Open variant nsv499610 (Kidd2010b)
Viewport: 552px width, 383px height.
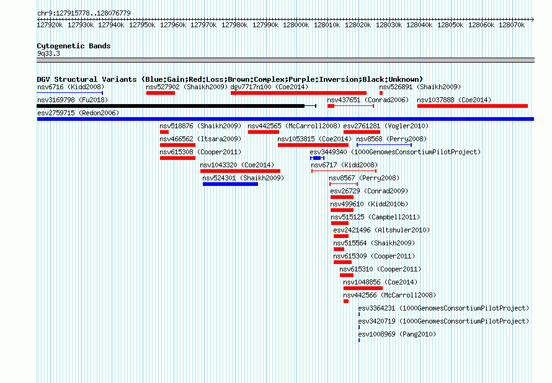tap(369, 204)
